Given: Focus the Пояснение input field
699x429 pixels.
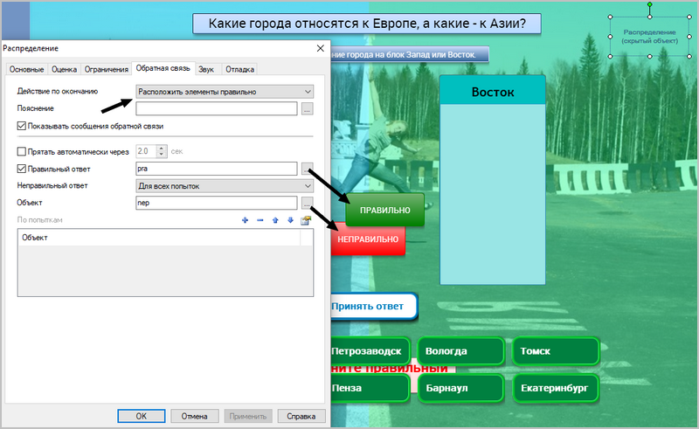Looking at the screenshot, I should (x=216, y=108).
